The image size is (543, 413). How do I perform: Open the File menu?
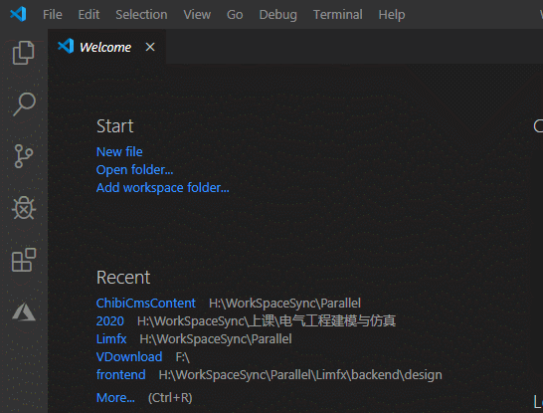point(53,15)
